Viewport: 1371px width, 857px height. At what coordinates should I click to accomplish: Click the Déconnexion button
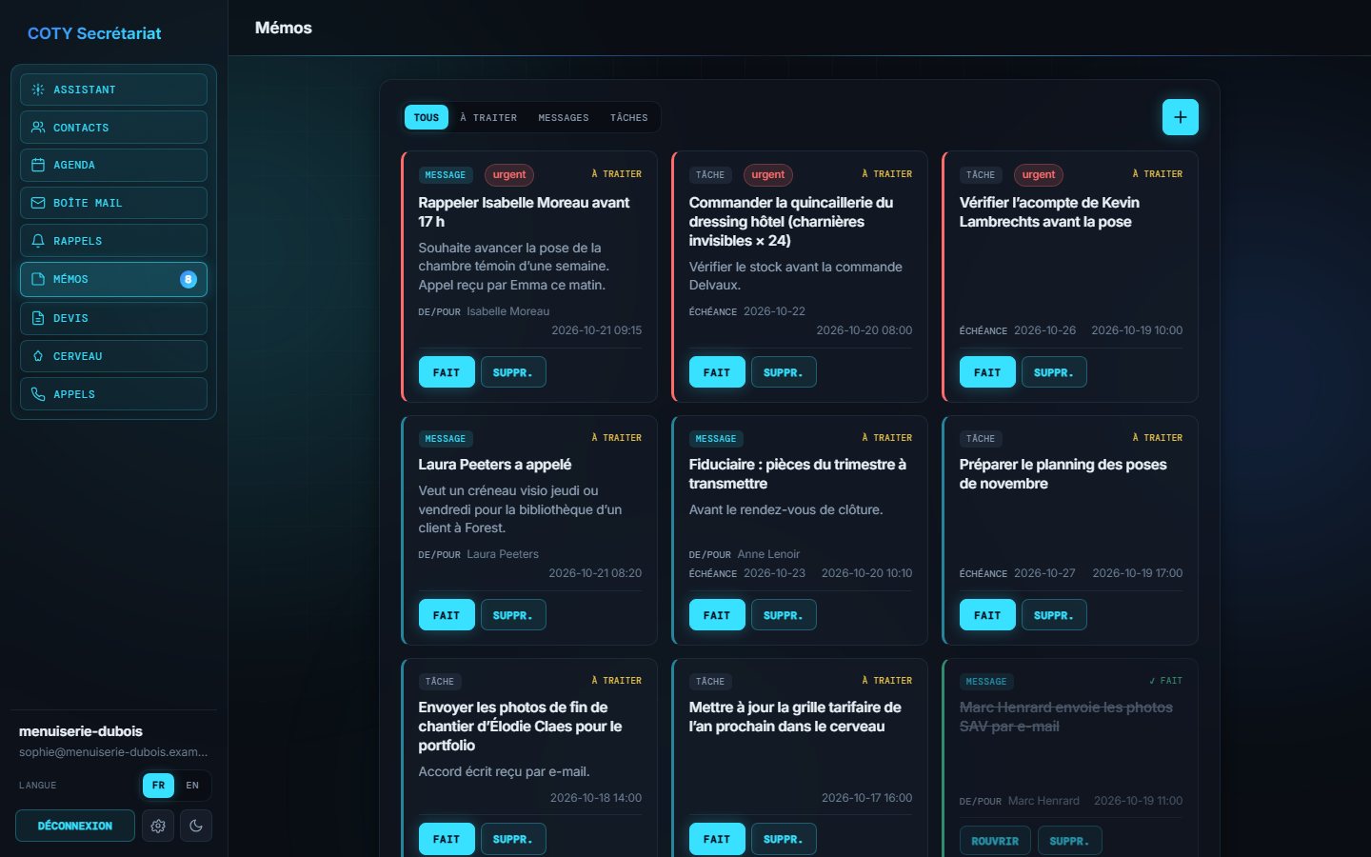coord(75,826)
